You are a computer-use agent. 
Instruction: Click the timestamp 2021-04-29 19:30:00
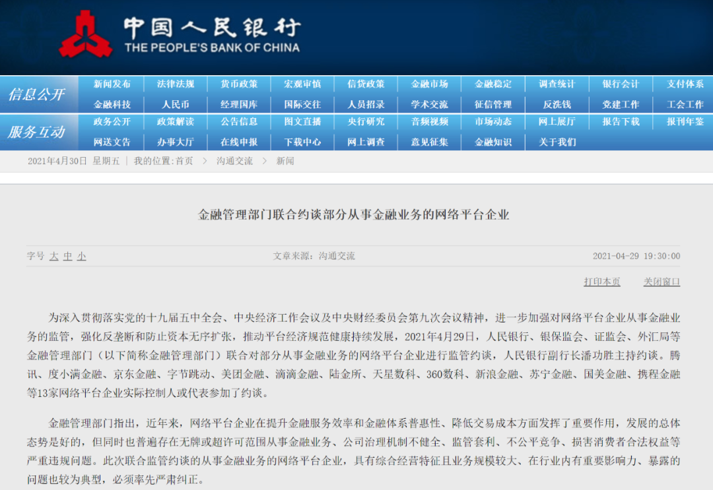tap(636, 256)
